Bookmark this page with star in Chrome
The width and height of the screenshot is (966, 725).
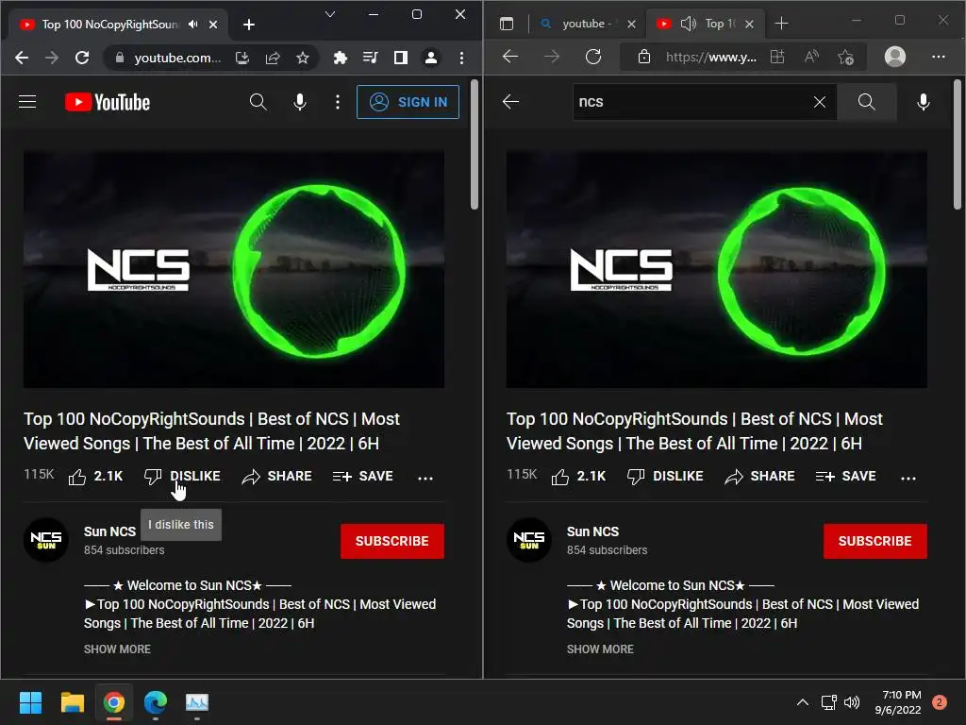coord(303,58)
